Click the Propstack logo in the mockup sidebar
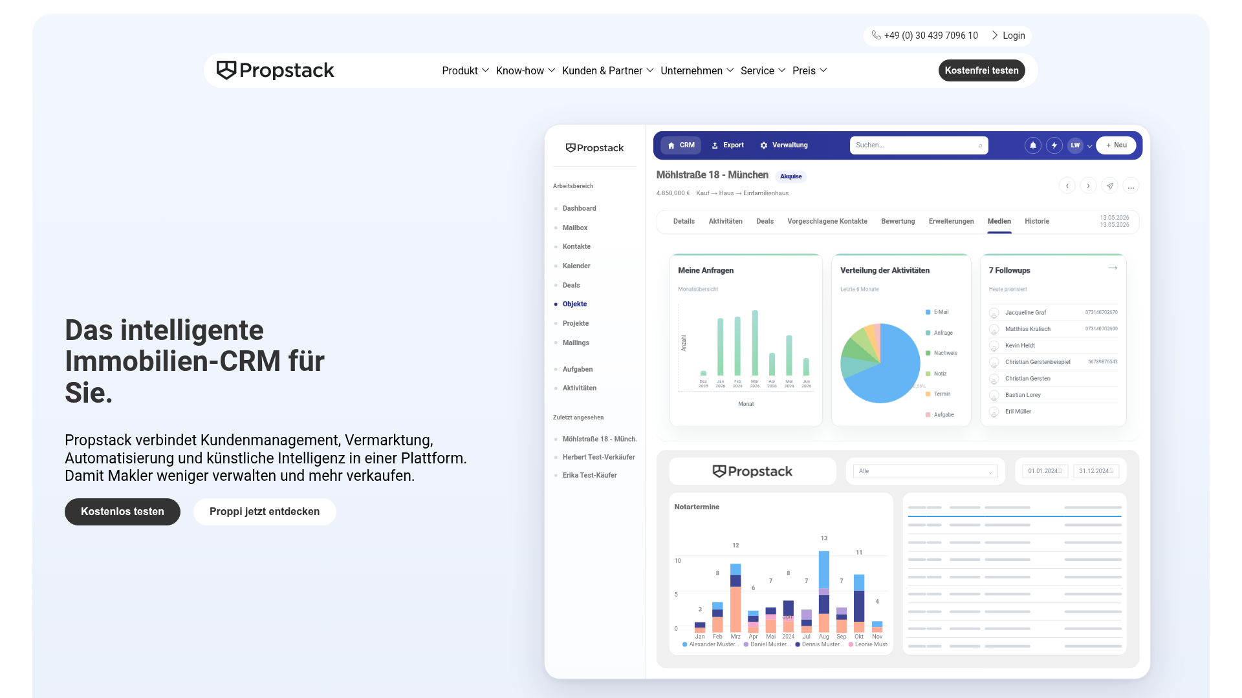This screenshot has width=1242, height=698. [594, 148]
